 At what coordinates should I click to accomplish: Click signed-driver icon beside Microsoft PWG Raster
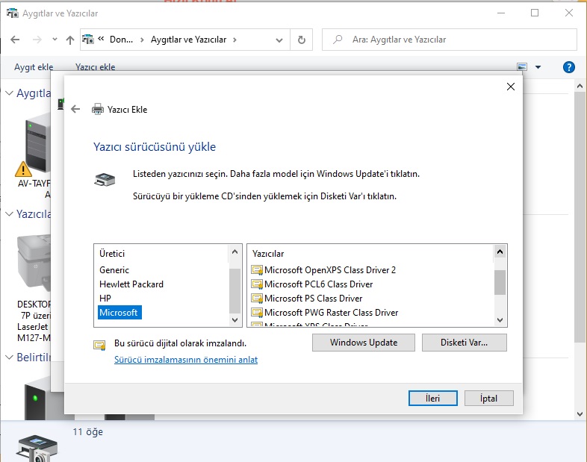point(257,313)
